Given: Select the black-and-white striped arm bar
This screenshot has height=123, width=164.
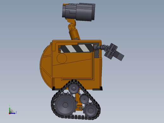Looking at the screenshot, I should point(77,48).
